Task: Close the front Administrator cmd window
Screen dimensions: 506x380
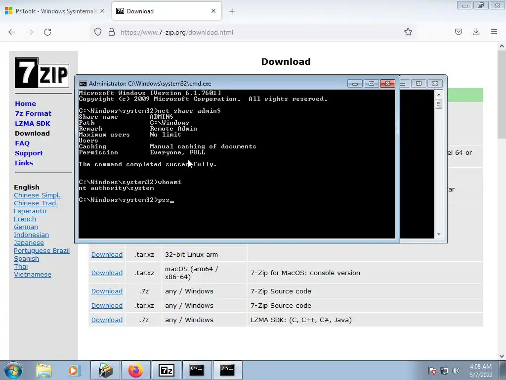Action: tap(387, 83)
